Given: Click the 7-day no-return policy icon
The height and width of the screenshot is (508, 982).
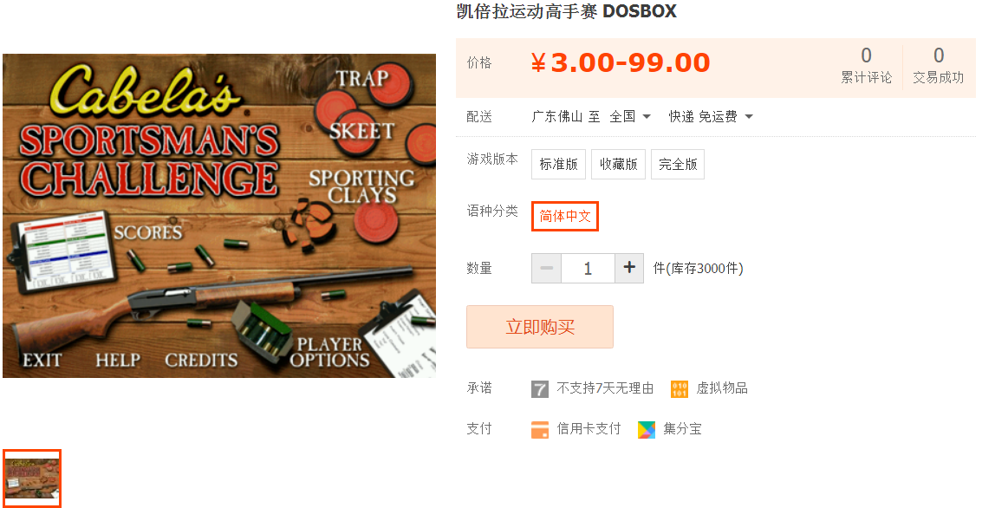Looking at the screenshot, I should (x=540, y=389).
